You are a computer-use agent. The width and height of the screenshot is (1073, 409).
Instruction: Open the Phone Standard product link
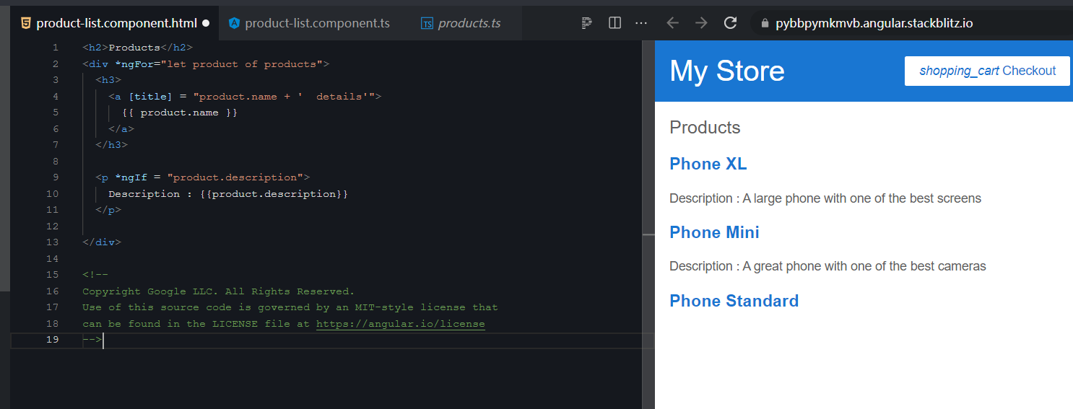tap(734, 301)
